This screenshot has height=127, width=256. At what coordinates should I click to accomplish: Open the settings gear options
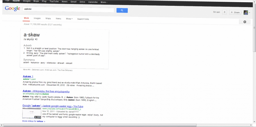pyautogui.click(x=245, y=22)
